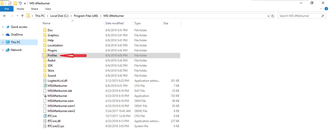Click the LogitechLcd.dll file icon

coord(45,81)
